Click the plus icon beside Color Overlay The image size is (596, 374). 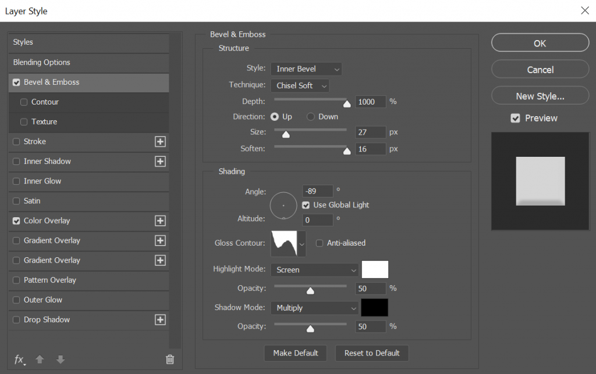pos(160,221)
